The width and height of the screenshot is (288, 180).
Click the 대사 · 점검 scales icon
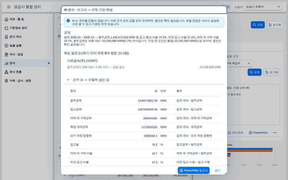coord(6,54)
